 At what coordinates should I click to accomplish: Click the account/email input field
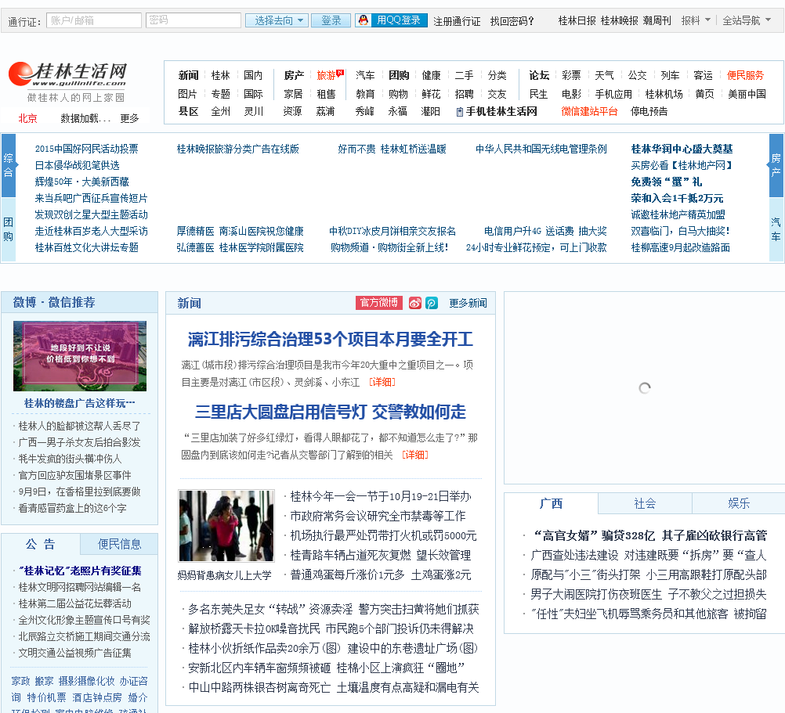tap(94, 20)
